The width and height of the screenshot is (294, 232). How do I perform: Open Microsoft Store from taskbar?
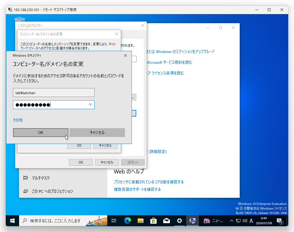point(153,221)
